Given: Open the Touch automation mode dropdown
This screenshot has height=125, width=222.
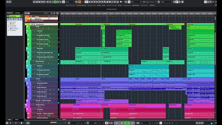Looking at the screenshot, I should pyautogui.click(x=70, y=2).
